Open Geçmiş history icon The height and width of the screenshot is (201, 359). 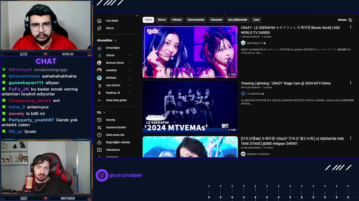[x=99, y=120]
